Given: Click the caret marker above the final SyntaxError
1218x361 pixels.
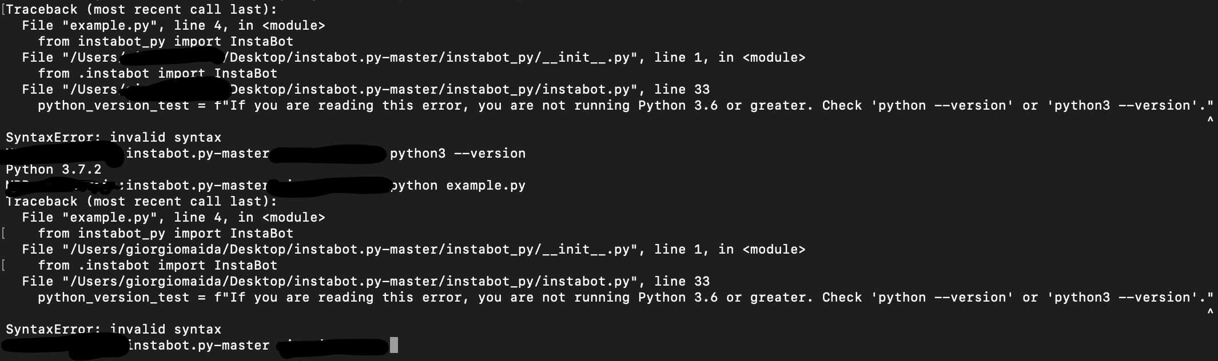Looking at the screenshot, I should [x=1210, y=313].
